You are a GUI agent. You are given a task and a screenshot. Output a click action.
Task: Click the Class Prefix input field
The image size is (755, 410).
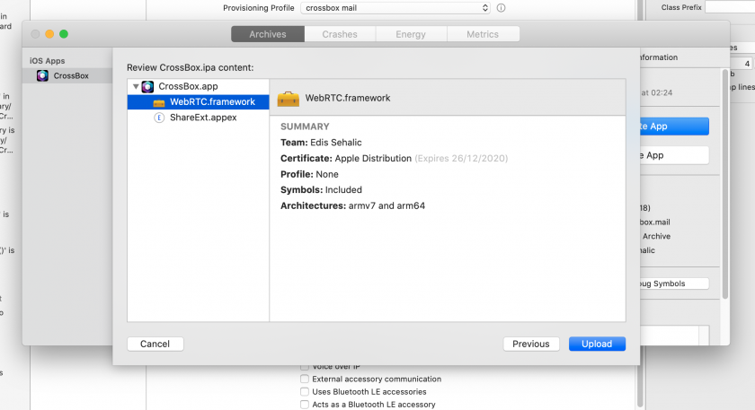click(x=730, y=7)
